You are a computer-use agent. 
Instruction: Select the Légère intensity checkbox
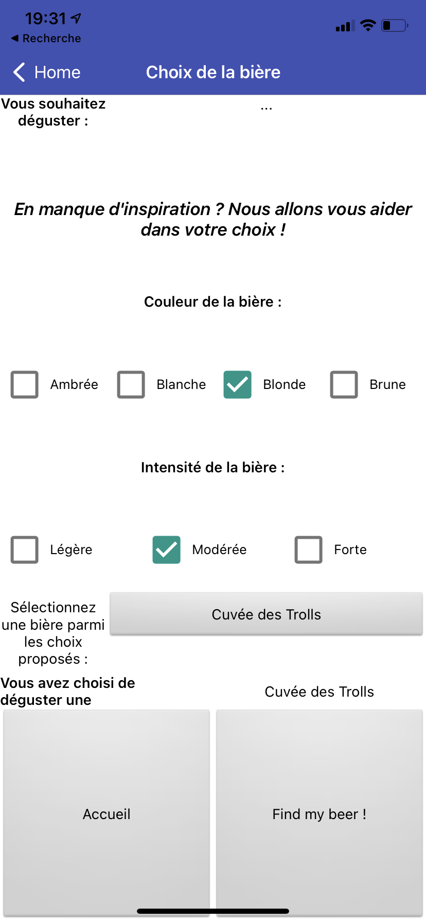point(25,549)
